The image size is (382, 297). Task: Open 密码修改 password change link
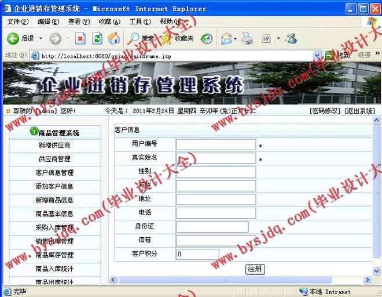click(326, 111)
